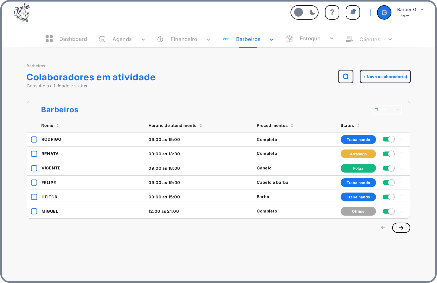Image resolution: width=437 pixels, height=283 pixels.
Task: Select the checkbox for HEITOR row
Action: [x=34, y=197]
